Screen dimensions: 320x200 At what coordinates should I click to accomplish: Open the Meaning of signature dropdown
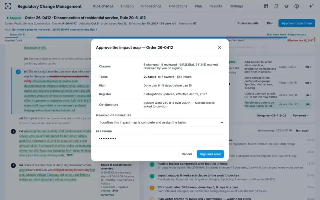tap(160, 122)
